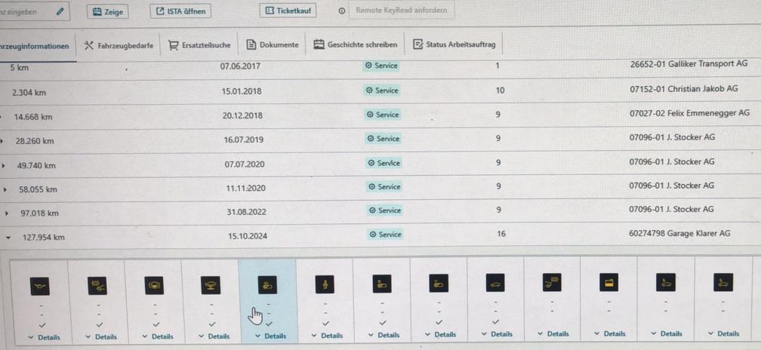Screen dimensions: 761x350
Task: Switch to the Fahrzeugbedarfe tab
Action: [119, 45]
